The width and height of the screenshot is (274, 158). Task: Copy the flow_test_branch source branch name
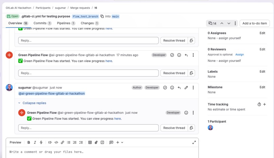click(102, 16)
